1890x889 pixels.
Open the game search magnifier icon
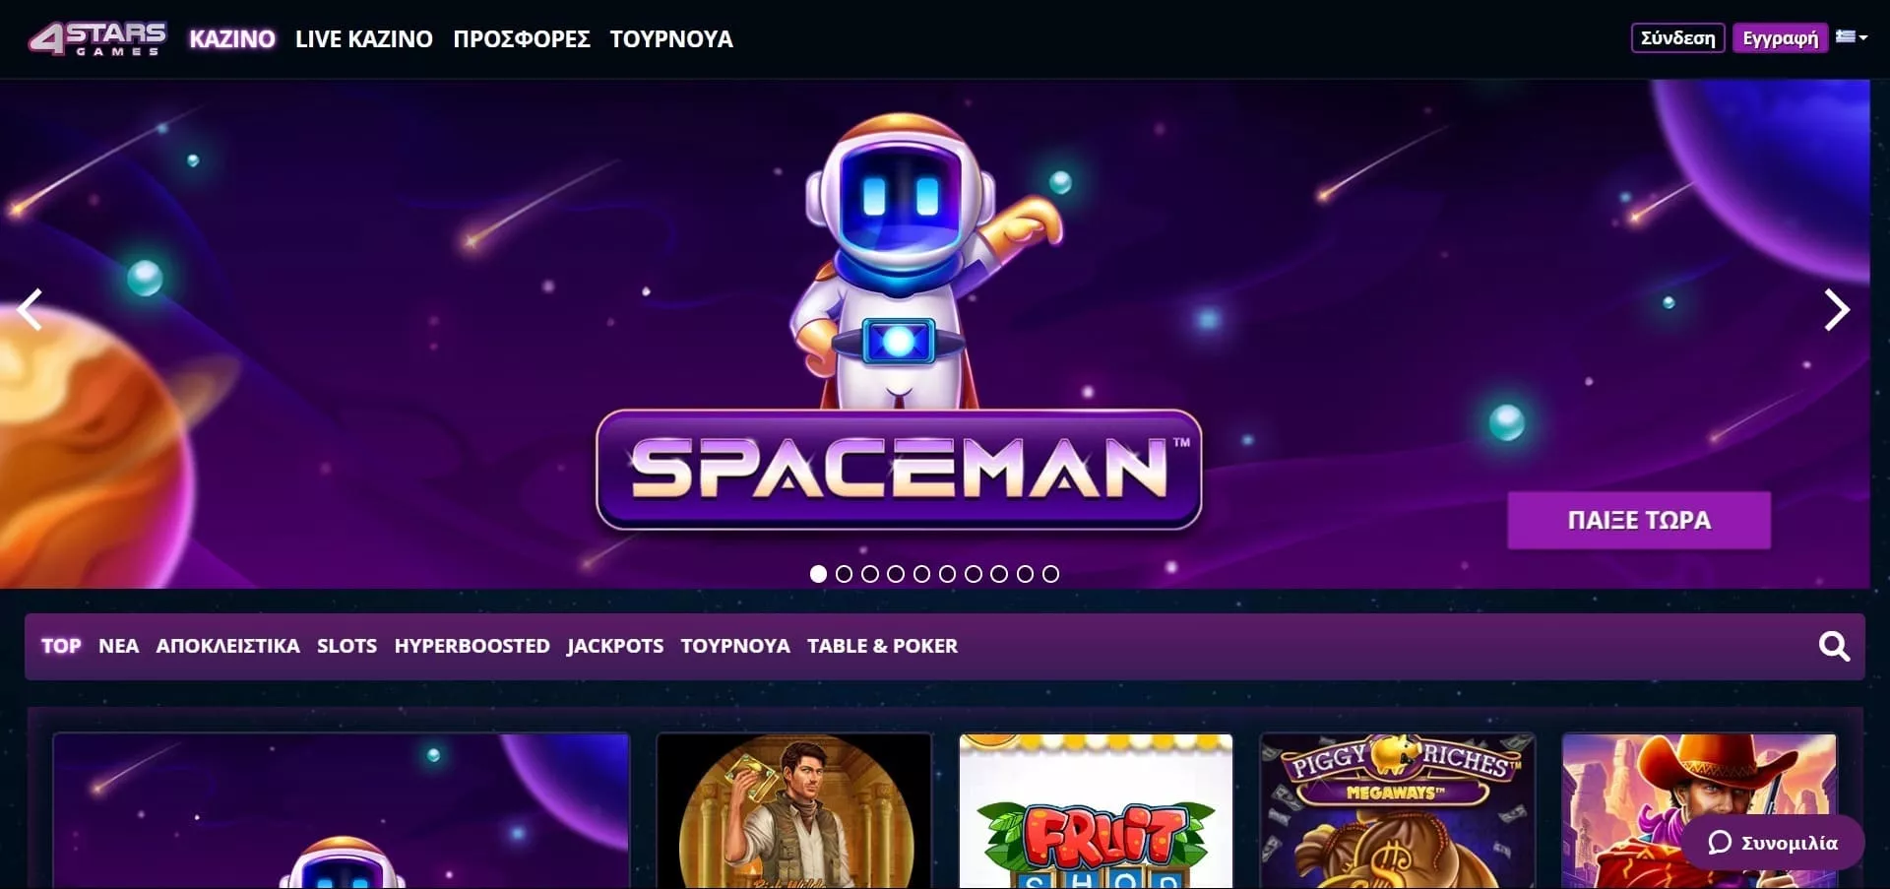pos(1833,646)
